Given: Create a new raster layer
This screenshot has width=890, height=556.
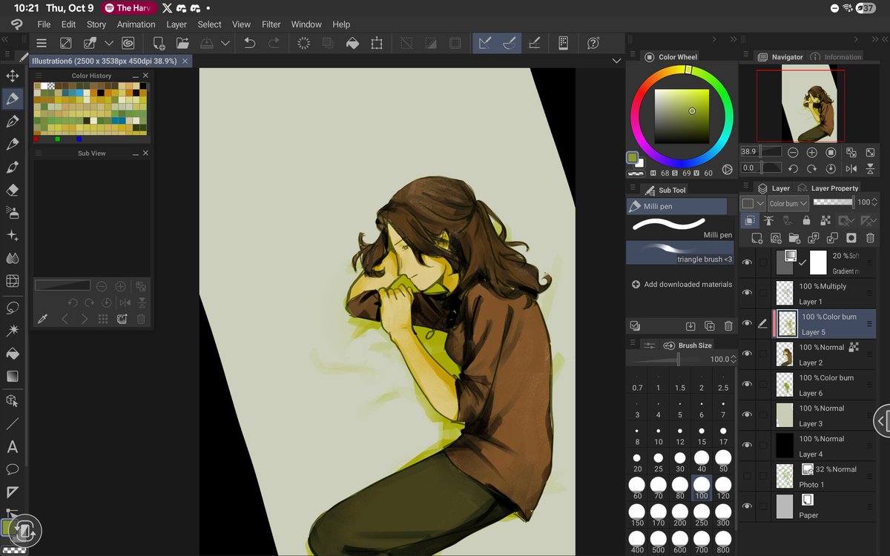Looking at the screenshot, I should pyautogui.click(x=757, y=237).
